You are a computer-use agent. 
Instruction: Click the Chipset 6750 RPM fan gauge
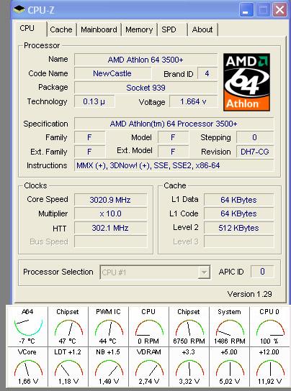click(189, 326)
